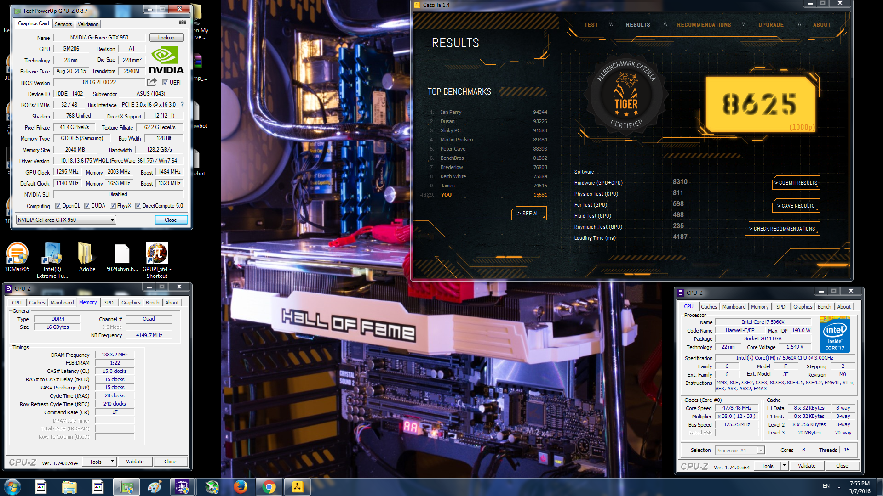Image resolution: width=883 pixels, height=496 pixels.
Task: Click the bus interface question mark help
Action: point(182,105)
